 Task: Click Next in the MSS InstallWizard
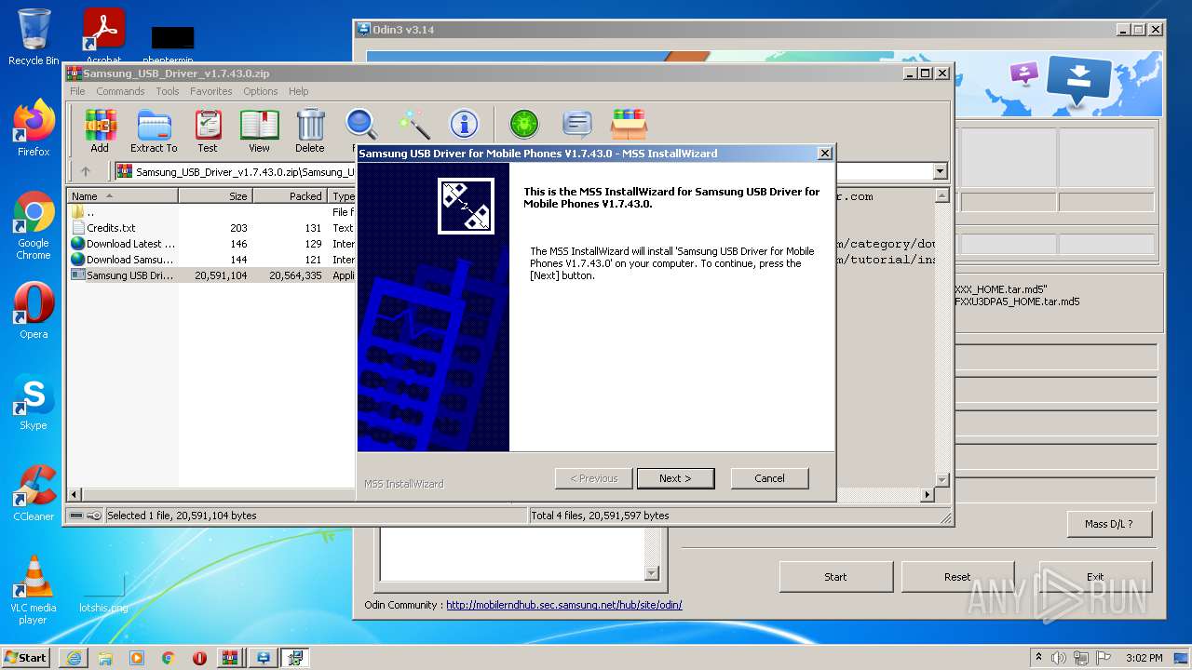(x=676, y=478)
